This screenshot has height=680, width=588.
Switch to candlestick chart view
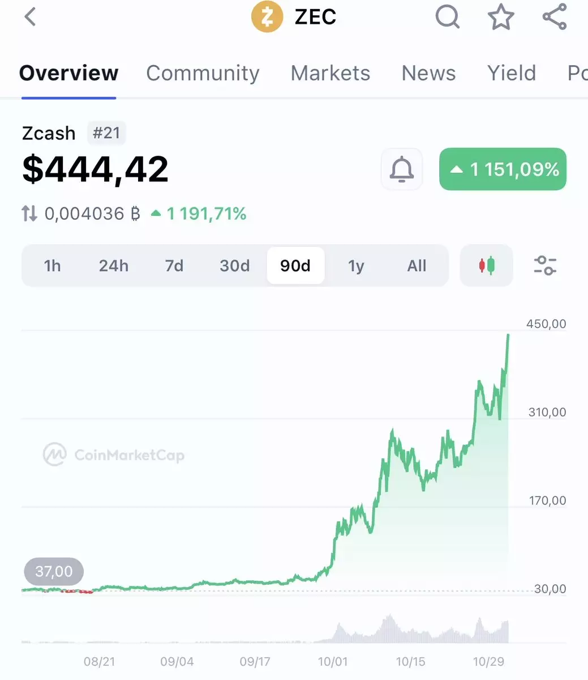point(487,265)
